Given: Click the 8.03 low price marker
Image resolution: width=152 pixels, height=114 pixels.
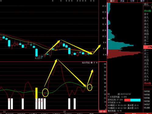Looking at the screenshot, I should (x=37, y=58).
